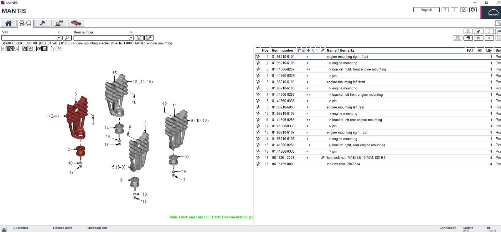
Task: Open the shopping cart icon at top right
Action: point(498,23)
